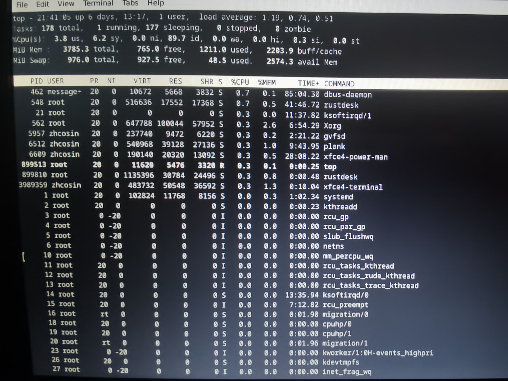Screen dimensions: 508x381
Task: Click the rcu_gp process name
Action: click(x=336, y=217)
